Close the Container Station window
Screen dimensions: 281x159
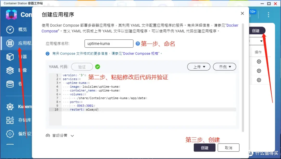pos(276,4)
